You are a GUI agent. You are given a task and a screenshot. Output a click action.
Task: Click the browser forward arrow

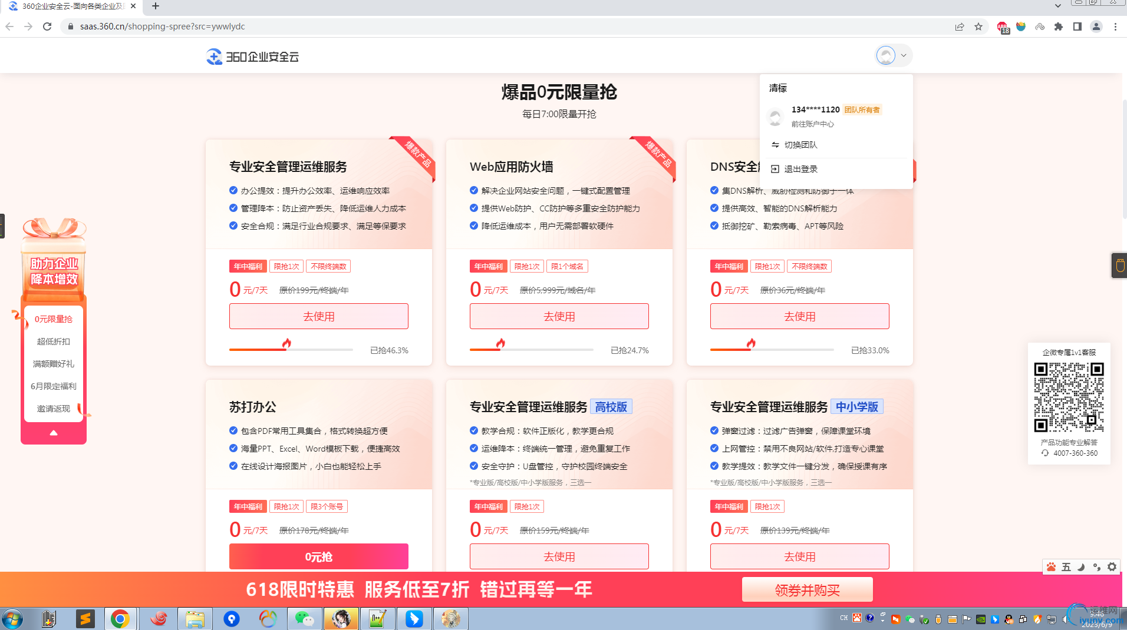coord(28,26)
